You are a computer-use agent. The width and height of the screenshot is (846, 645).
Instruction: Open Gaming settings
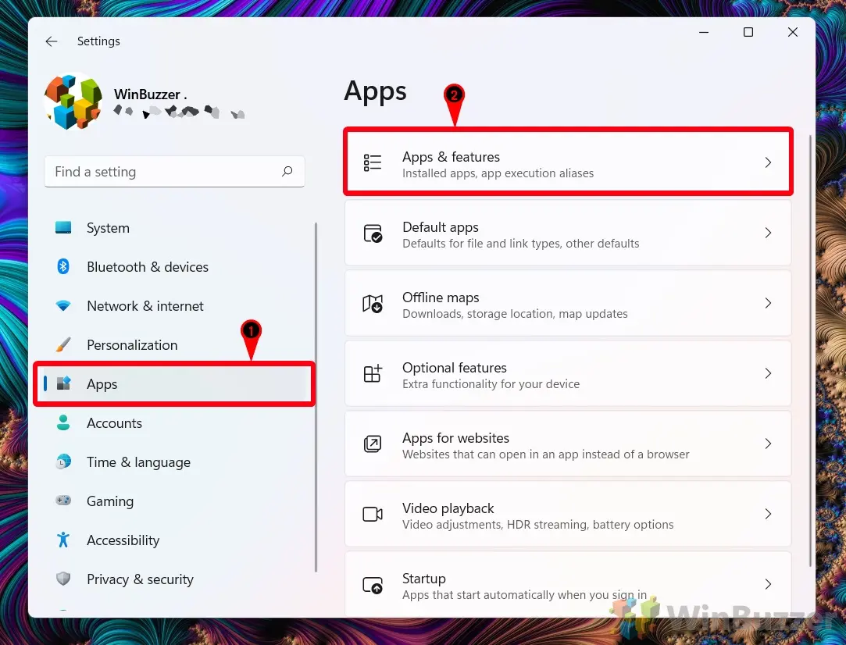click(173, 501)
